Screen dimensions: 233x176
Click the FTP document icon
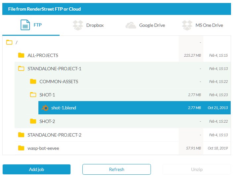tap(25, 25)
